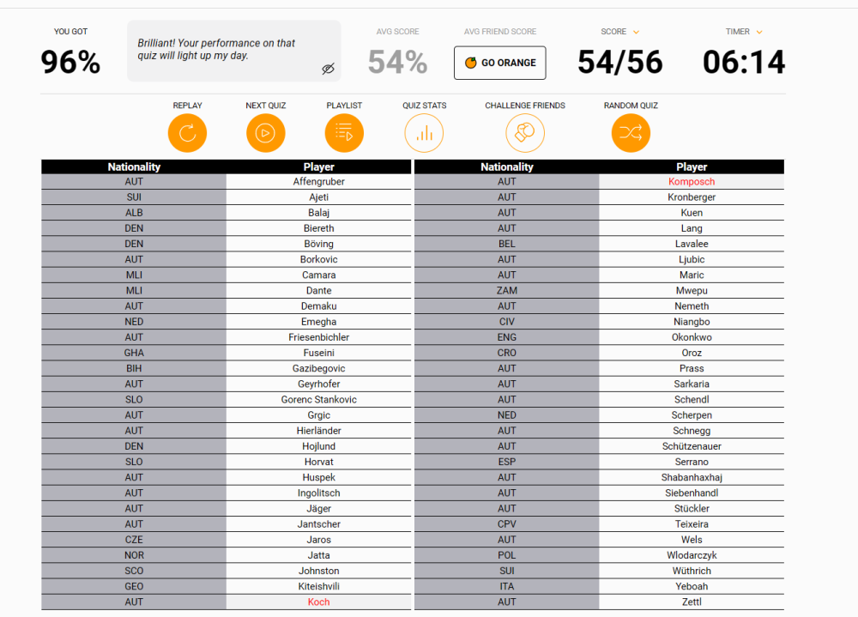858x617 pixels.
Task: Click the REPLAY label text
Action: [x=187, y=106]
